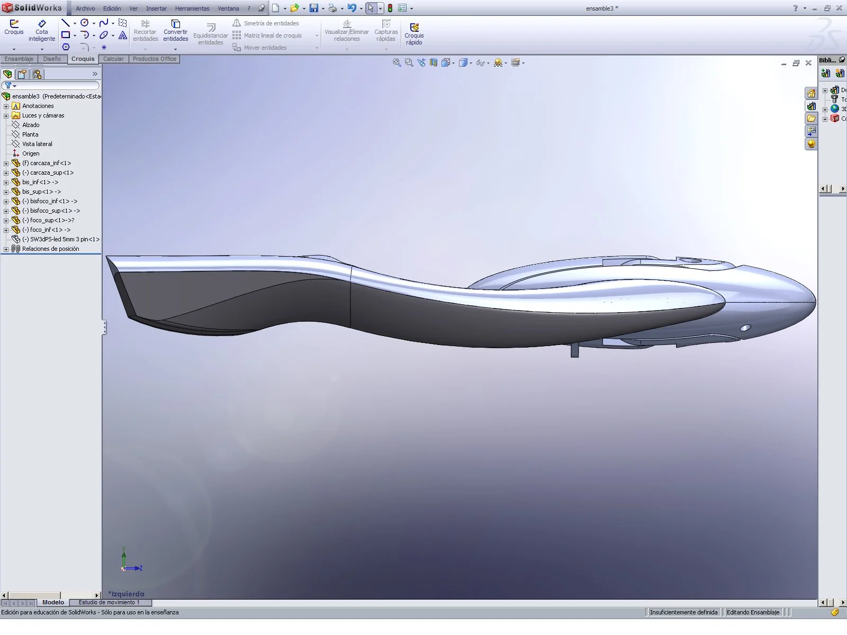847x635 pixels.
Task: Switch to the PropertyManager tab
Action: (x=22, y=74)
